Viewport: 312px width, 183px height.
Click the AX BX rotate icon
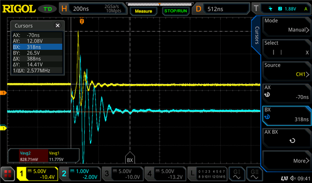click(x=292, y=141)
